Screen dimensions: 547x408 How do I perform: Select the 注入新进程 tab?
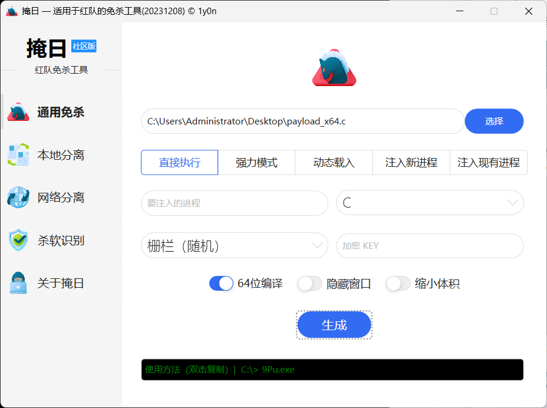click(411, 163)
